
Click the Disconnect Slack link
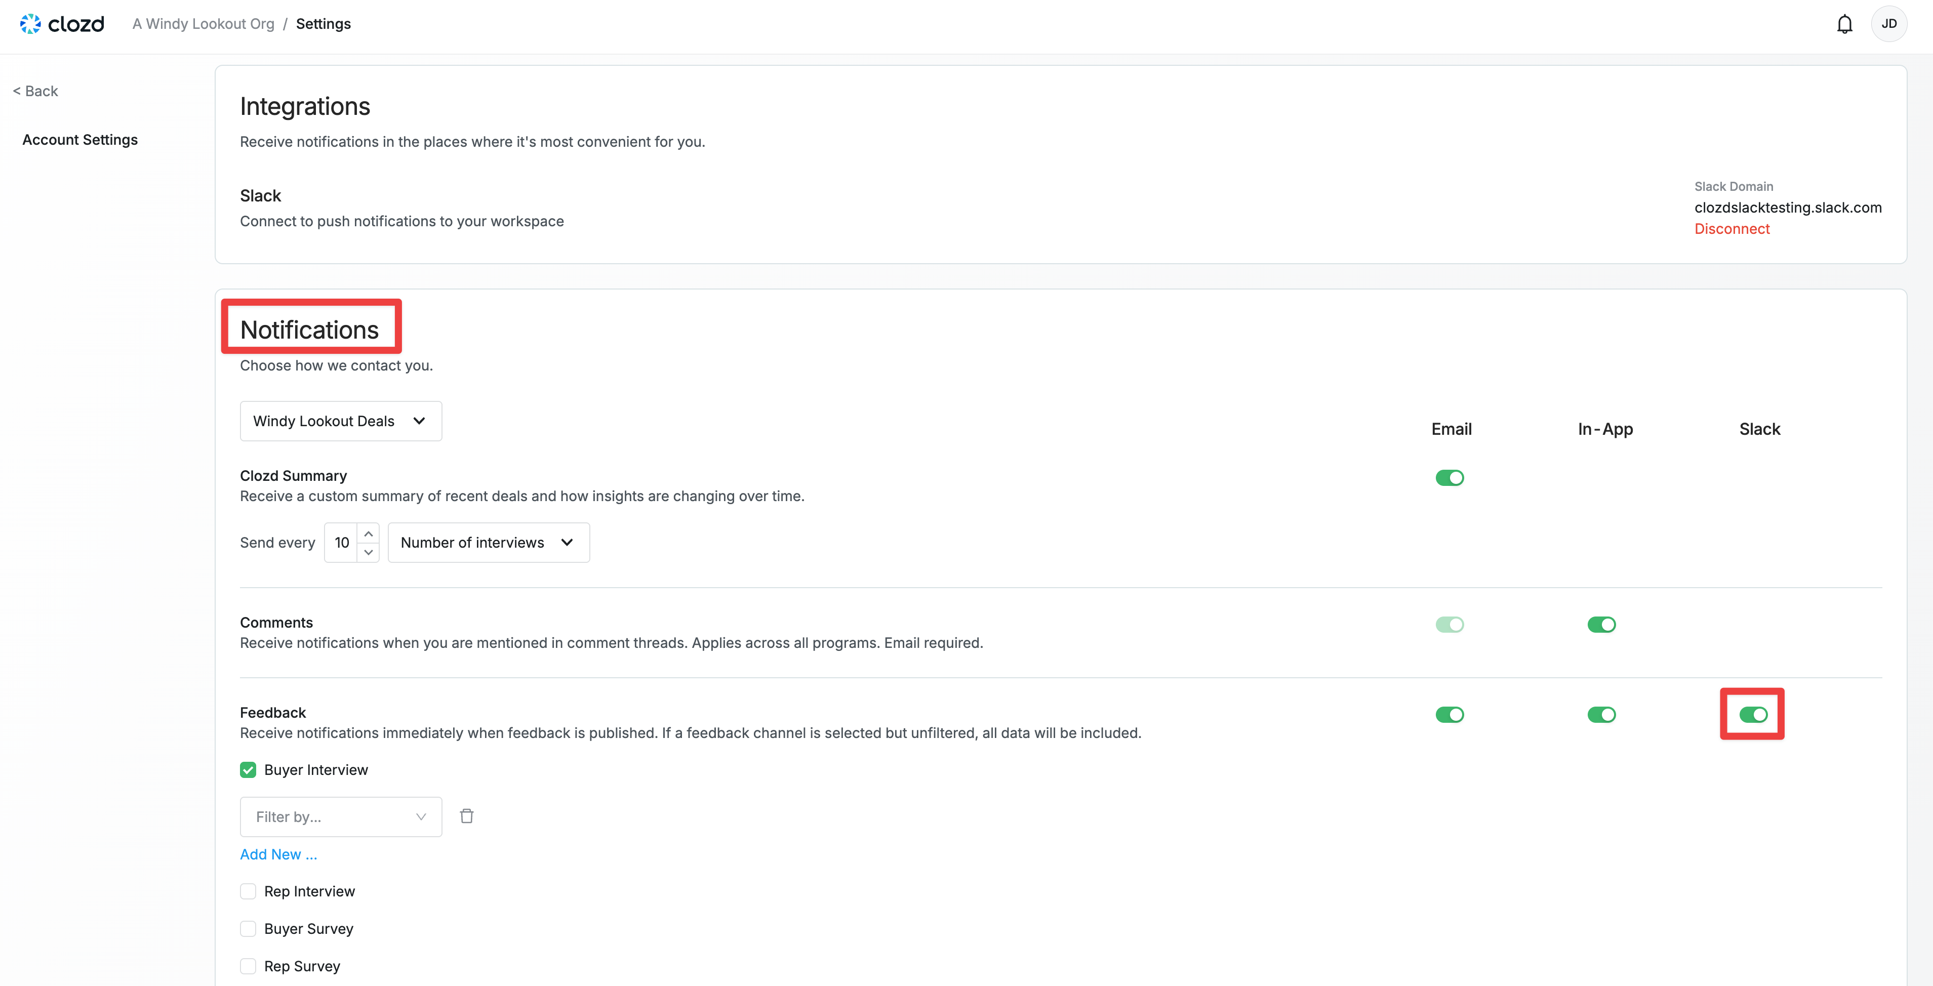tap(1731, 229)
